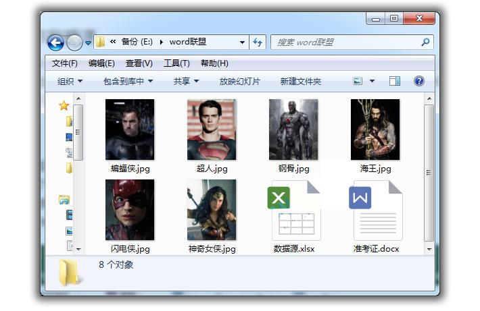Expand the arrow after 备份 (E:)

(162, 42)
